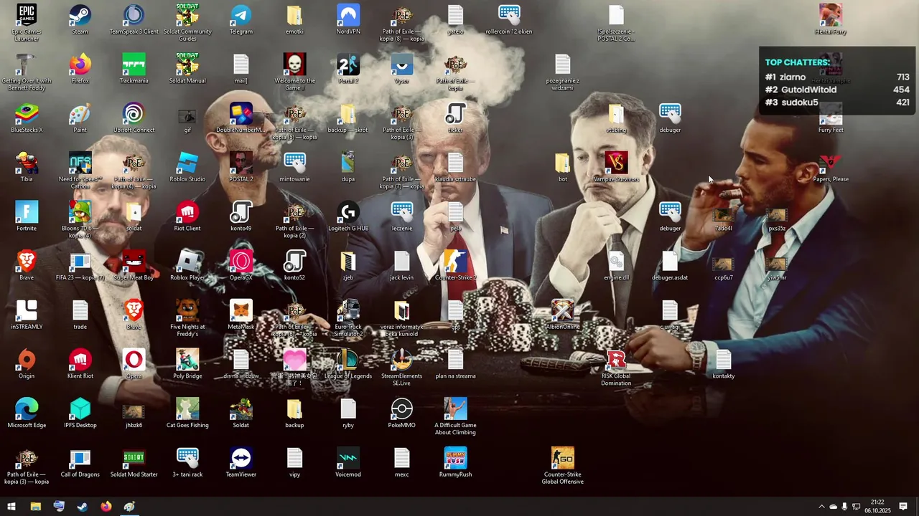Open the plan na streama file

[455, 364]
